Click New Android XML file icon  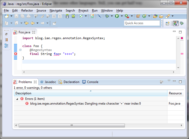92,16
